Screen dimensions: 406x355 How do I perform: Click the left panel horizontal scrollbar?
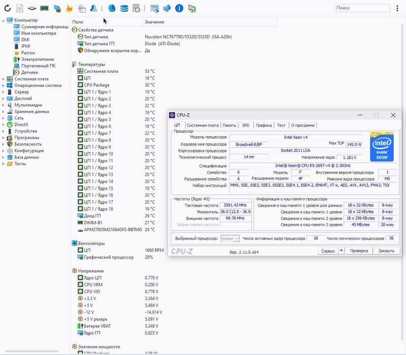click(x=31, y=351)
